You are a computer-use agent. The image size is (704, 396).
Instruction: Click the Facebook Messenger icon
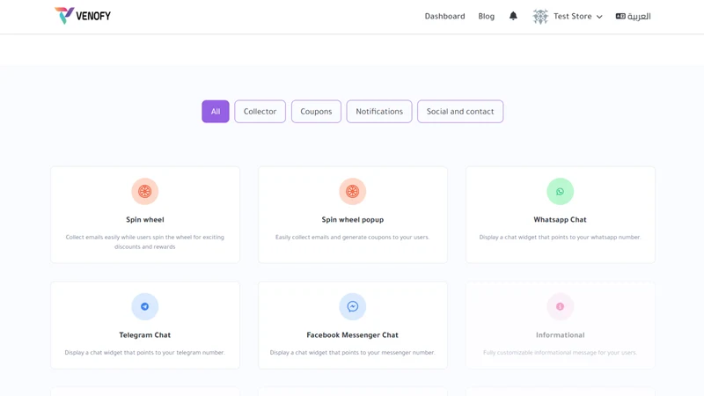click(x=353, y=306)
